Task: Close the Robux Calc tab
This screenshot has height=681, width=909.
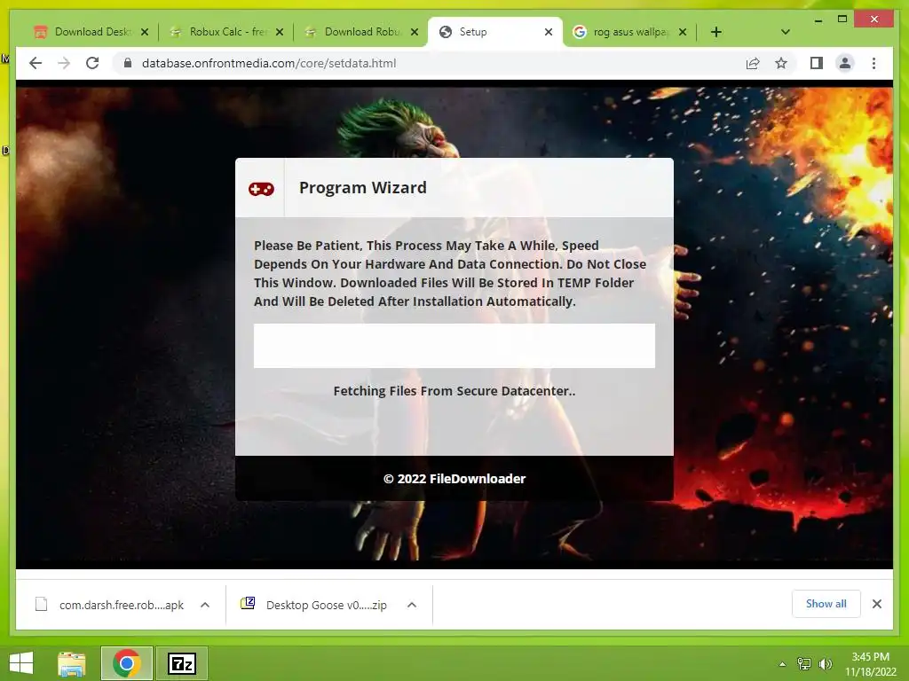Action: pos(280,32)
